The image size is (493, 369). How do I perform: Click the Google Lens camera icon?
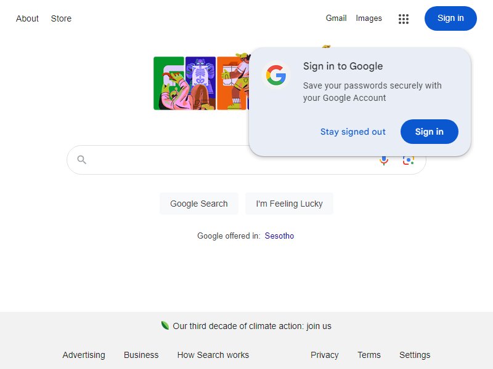pyautogui.click(x=408, y=161)
